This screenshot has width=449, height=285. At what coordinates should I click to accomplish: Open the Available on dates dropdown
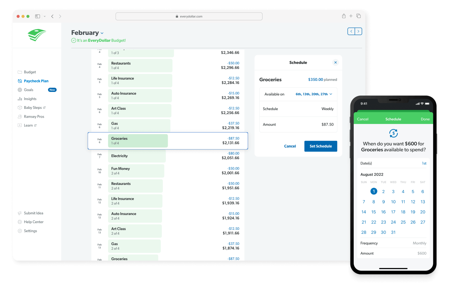point(314,94)
